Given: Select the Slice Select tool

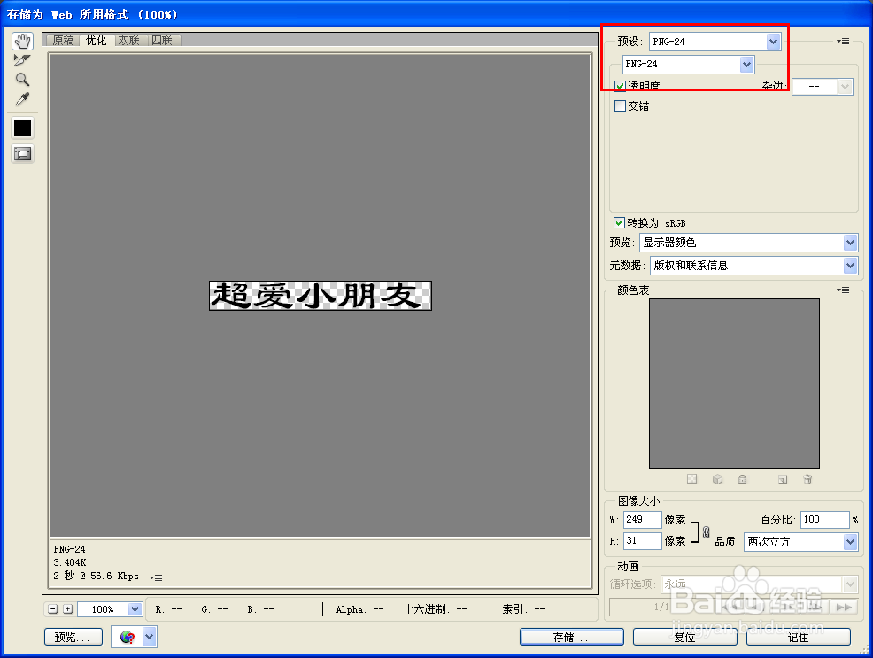Looking at the screenshot, I should [22, 60].
